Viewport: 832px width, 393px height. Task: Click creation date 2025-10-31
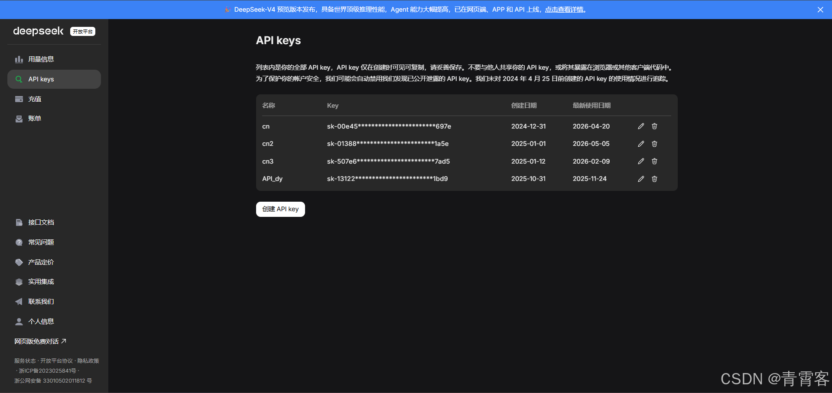coord(529,179)
